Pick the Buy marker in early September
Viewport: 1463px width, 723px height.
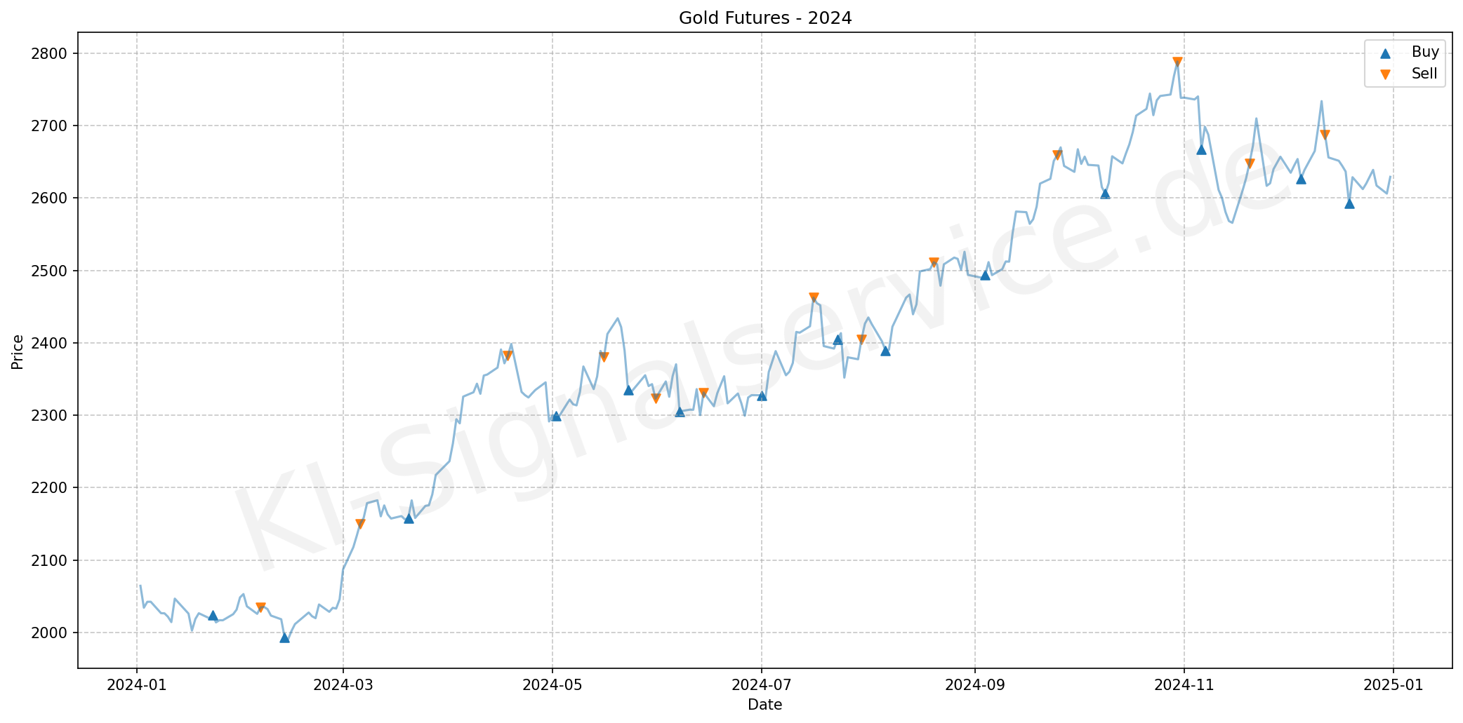tap(985, 275)
